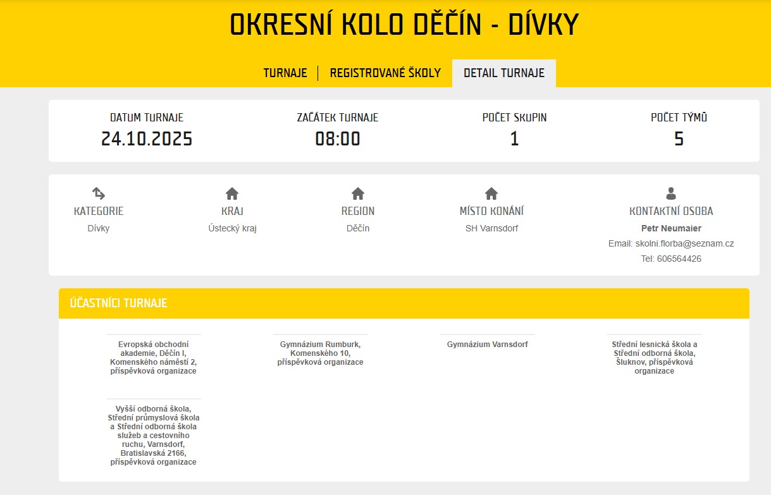Image resolution: width=771 pixels, height=495 pixels.
Task: Click the house icon above Kraj
Action: [x=232, y=193]
